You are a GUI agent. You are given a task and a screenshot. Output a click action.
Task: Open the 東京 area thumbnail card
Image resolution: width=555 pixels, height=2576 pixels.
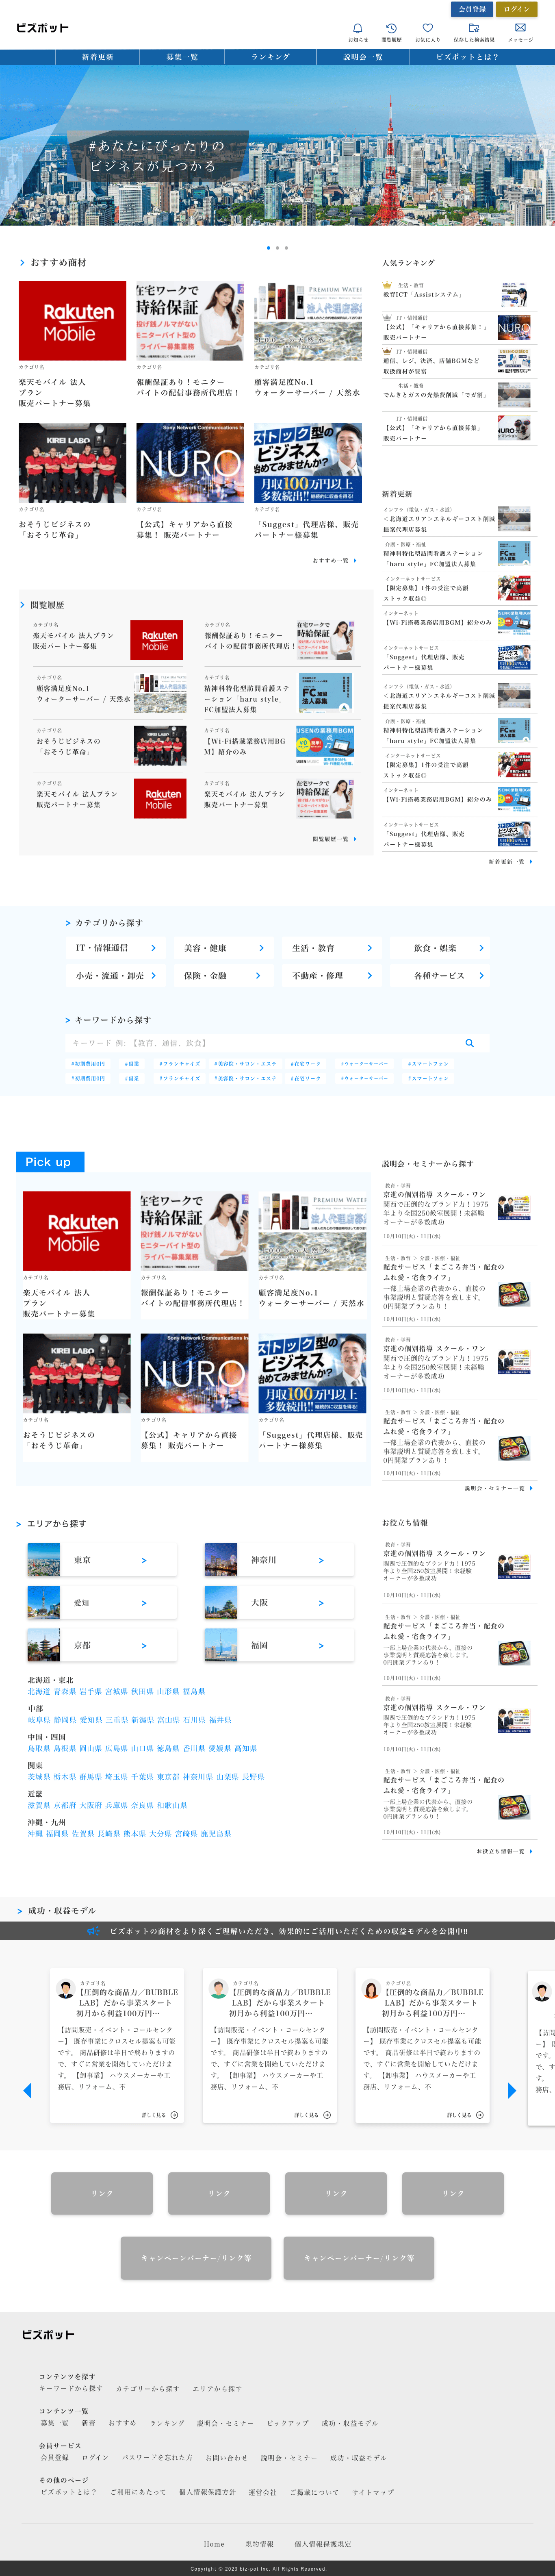pos(101,1560)
